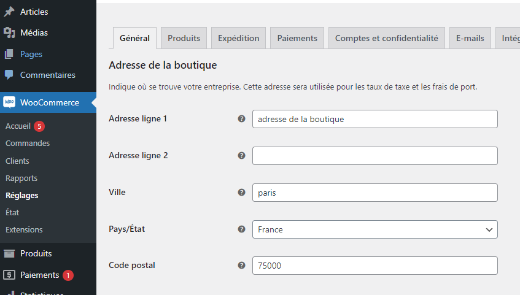Click help icon next to Ville
This screenshot has height=295, width=520.
(x=241, y=193)
